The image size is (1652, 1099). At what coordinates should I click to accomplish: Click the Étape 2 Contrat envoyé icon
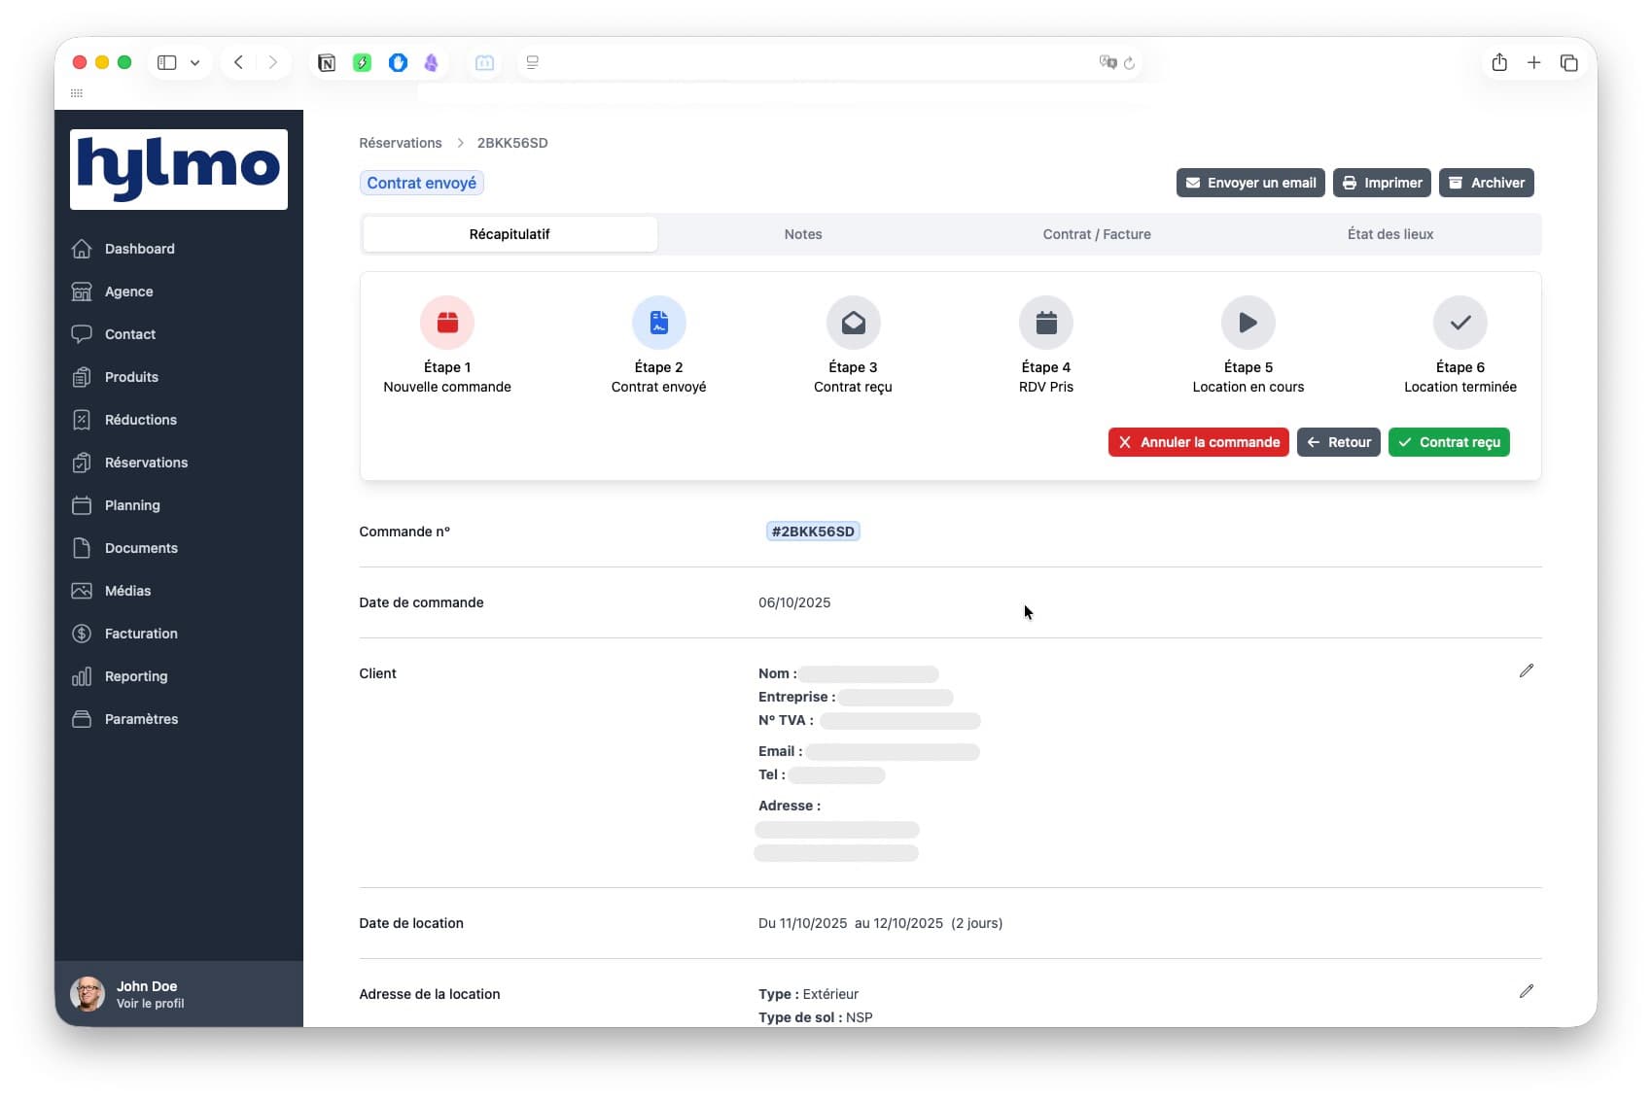pyautogui.click(x=658, y=323)
